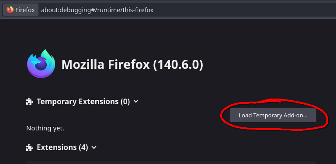
Task: Collapse the Extensions (4) section heading
Action: click(x=61, y=147)
